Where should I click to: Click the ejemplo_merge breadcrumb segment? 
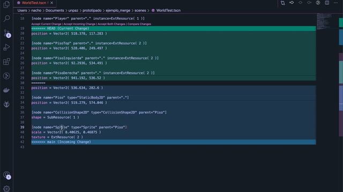click(118, 11)
